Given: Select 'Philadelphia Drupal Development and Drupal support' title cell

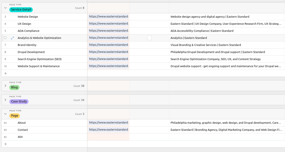Looking at the screenshot, I should point(227,52).
